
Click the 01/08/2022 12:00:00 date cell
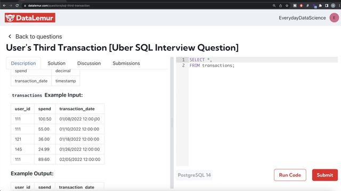point(79,119)
